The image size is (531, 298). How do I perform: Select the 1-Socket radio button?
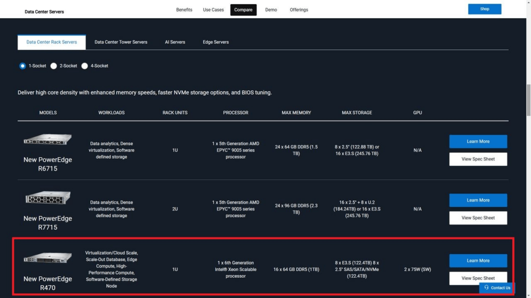(22, 66)
